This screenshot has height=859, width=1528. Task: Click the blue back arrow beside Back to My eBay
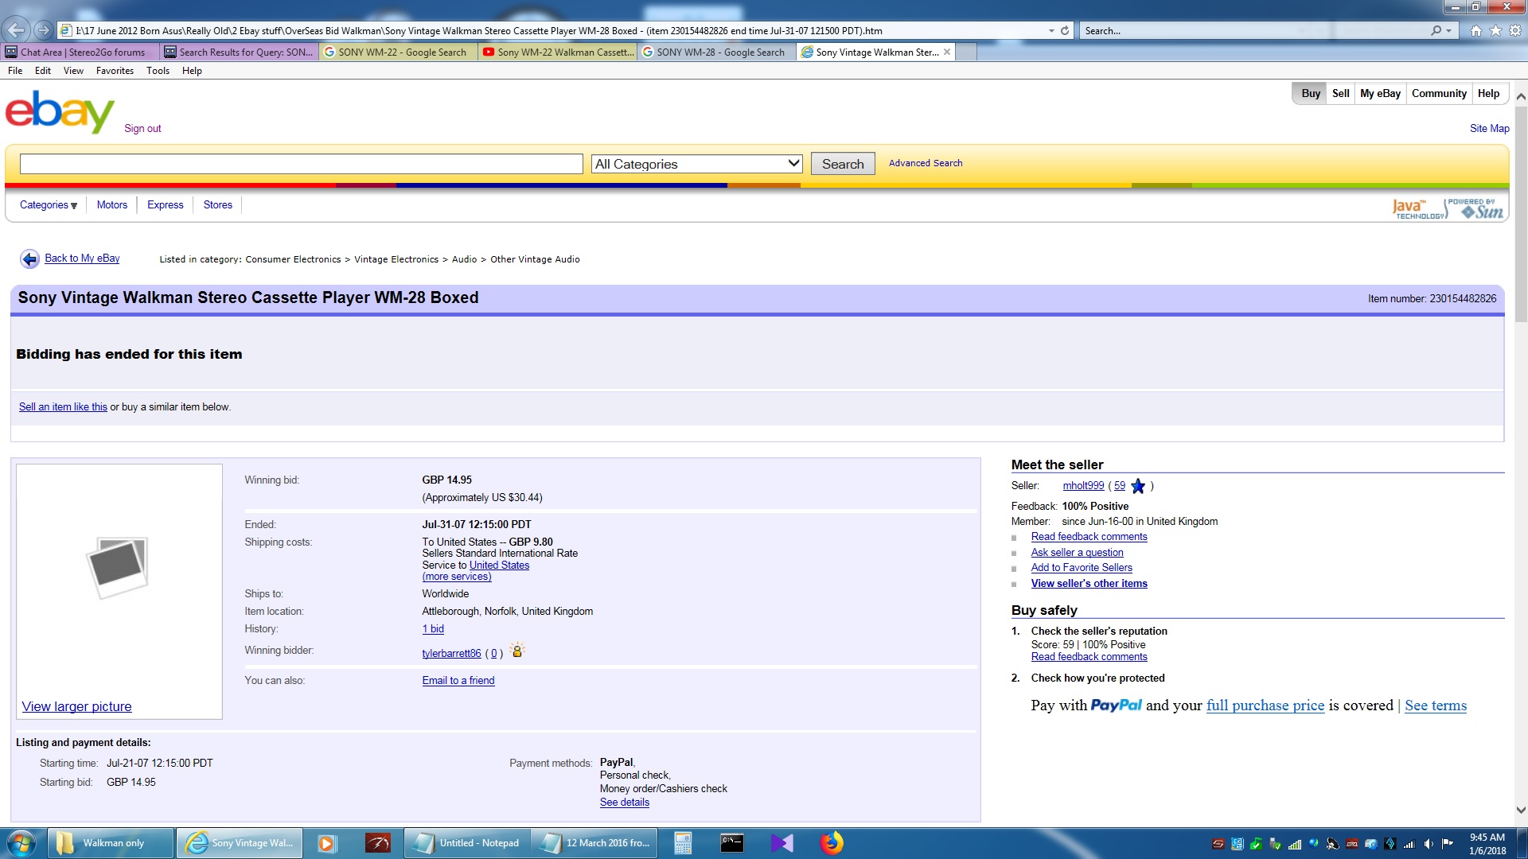[x=29, y=259]
